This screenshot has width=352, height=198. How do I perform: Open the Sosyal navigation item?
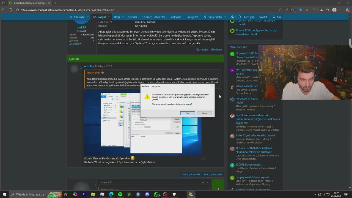pos(99,17)
